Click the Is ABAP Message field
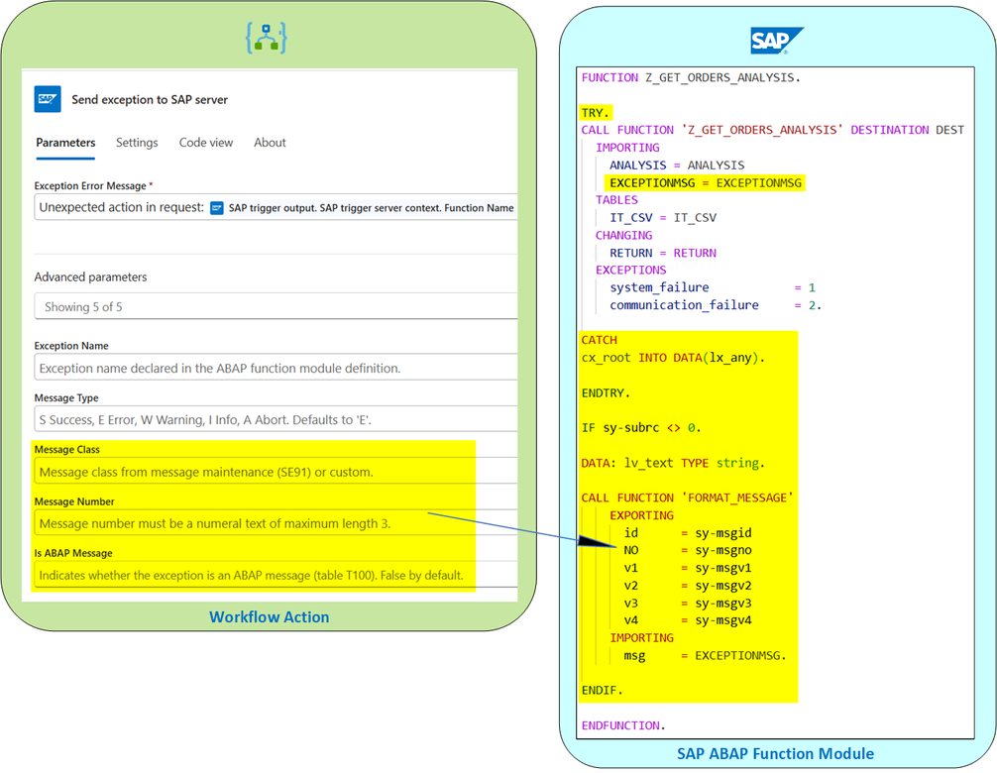 pos(276,575)
